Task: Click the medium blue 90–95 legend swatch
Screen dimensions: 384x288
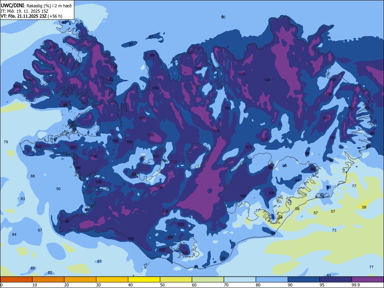Action: point(304,280)
